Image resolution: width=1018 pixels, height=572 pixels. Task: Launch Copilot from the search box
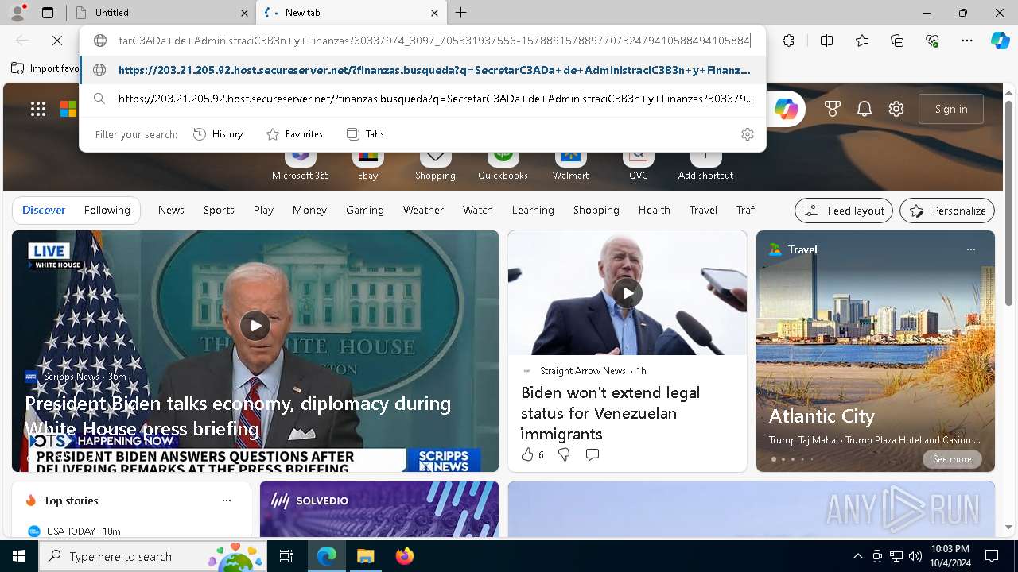(786, 110)
